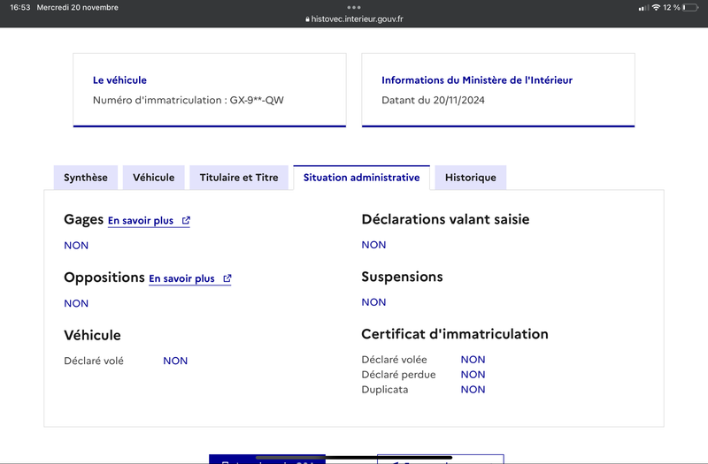Screen dimensions: 708x464
Task: Click the Datant du 20/11/2024 text
Action: (x=433, y=100)
